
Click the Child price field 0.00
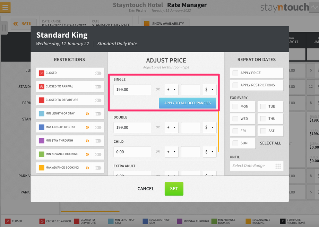click(x=132, y=152)
